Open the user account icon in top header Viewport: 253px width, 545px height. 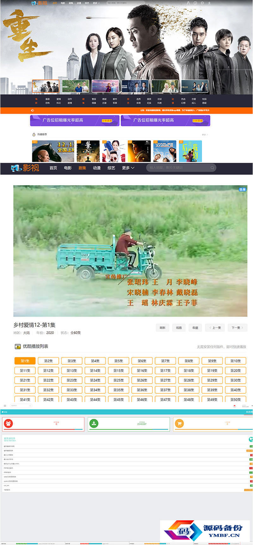point(188,3)
